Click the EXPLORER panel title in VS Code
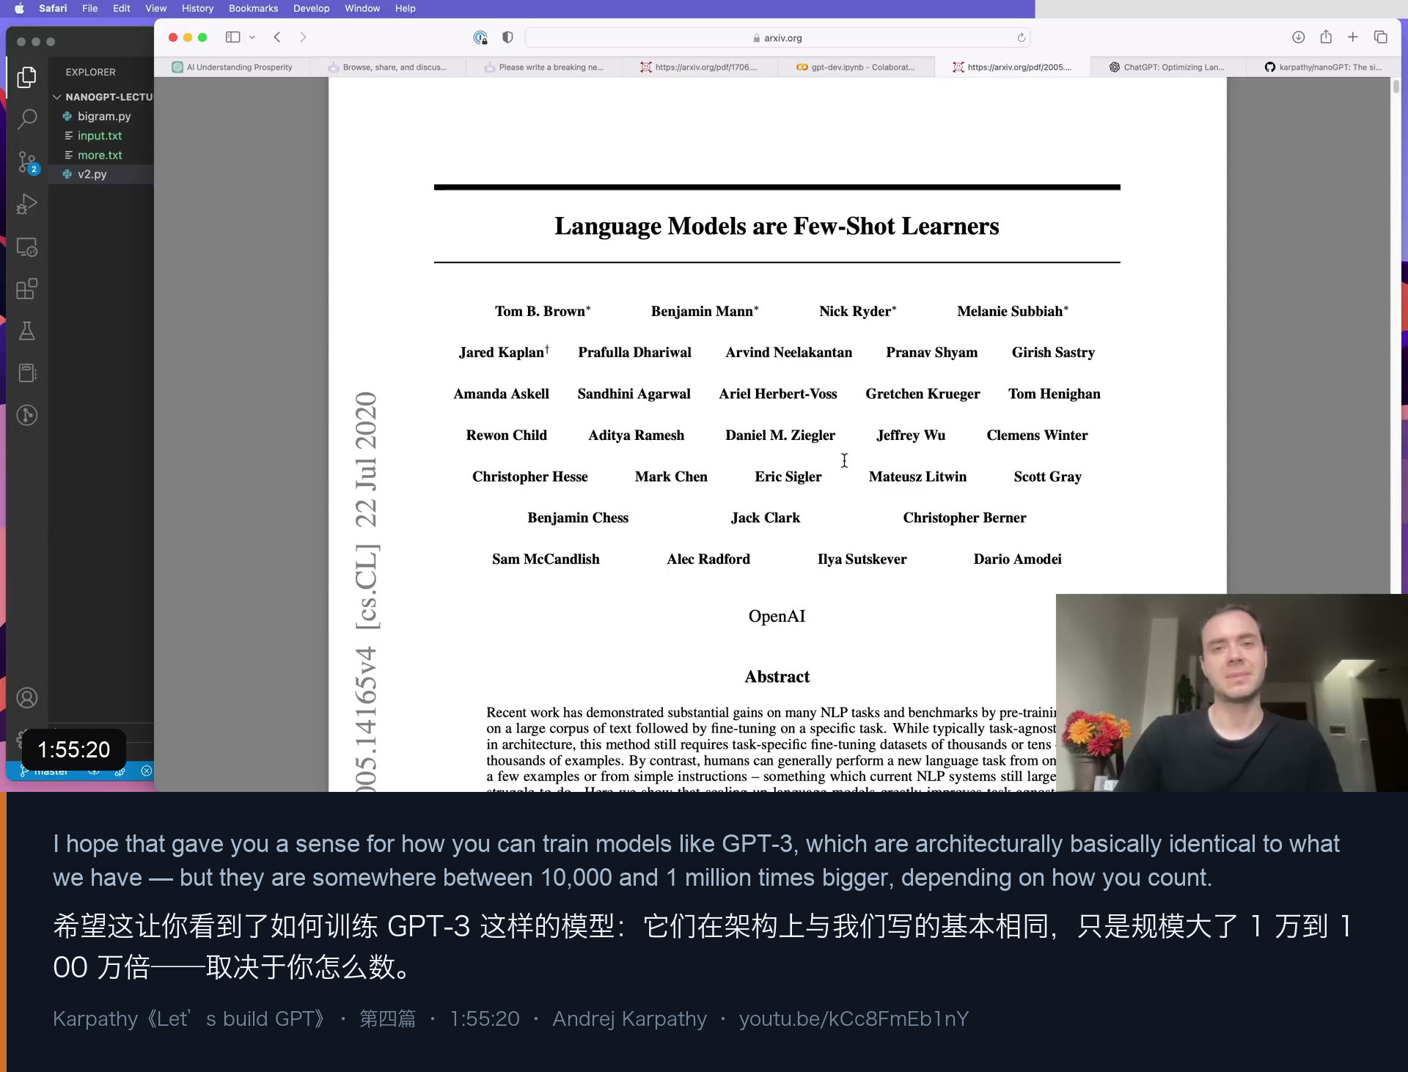 point(91,72)
